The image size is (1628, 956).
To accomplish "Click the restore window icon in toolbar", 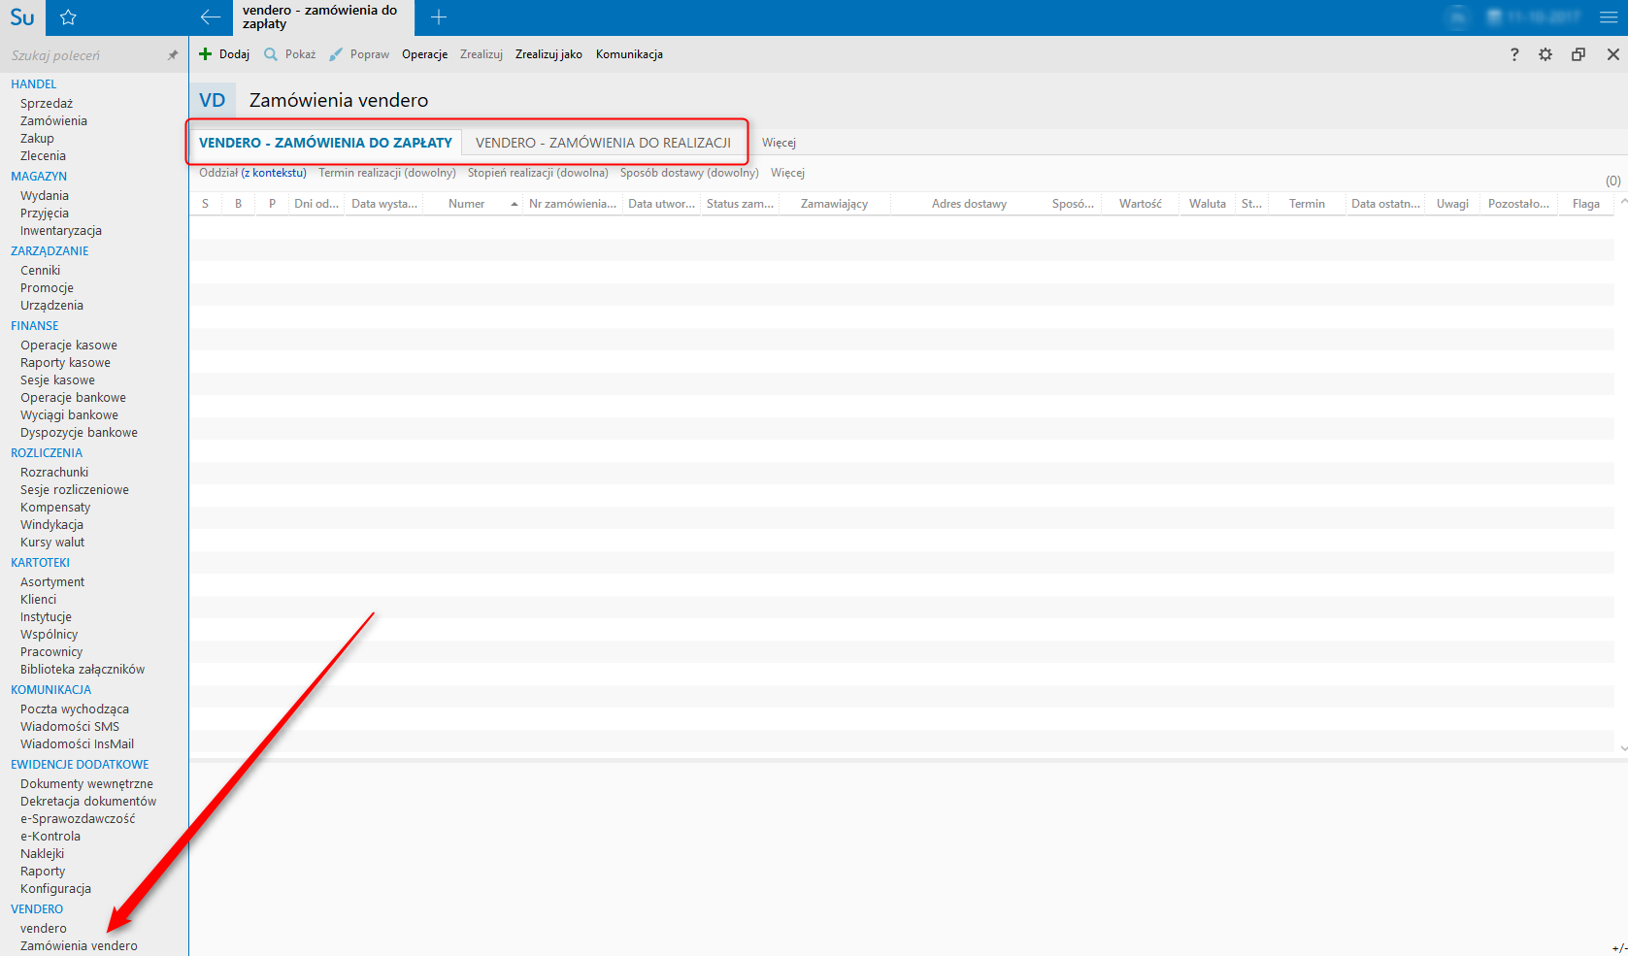I will click(1578, 54).
